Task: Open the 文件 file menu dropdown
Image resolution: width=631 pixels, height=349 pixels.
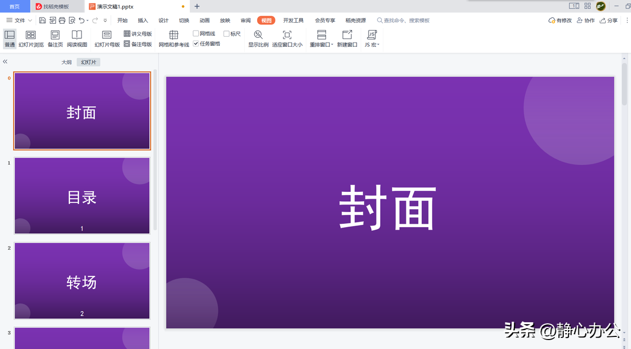Action: 19,20
